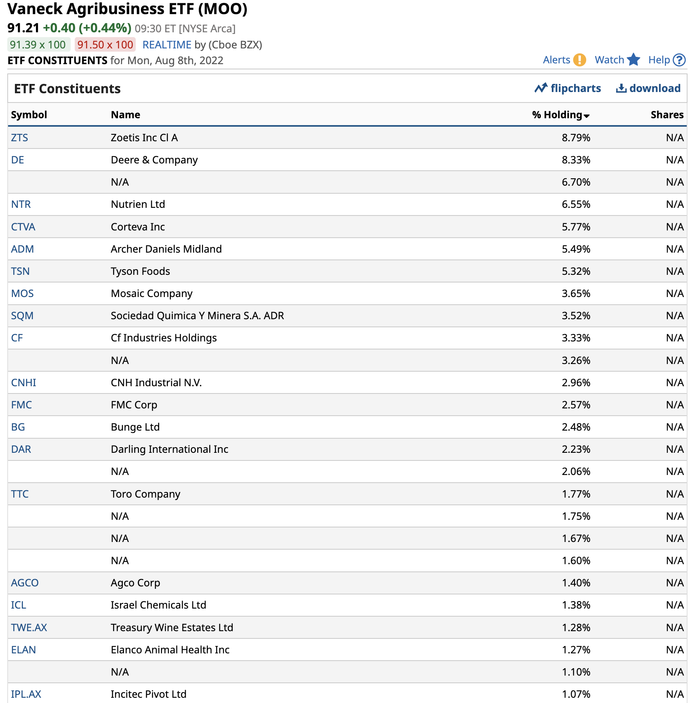This screenshot has width=694, height=703.
Task: Click the ask quote 91.50 x 100
Action: (105, 44)
